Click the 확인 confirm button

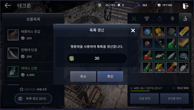click(x=110, y=76)
